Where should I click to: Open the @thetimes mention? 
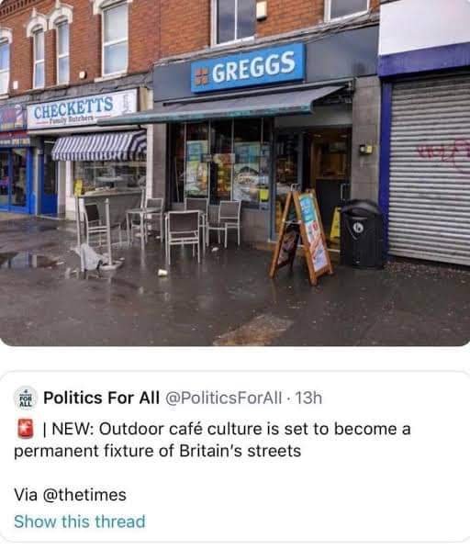click(x=84, y=495)
